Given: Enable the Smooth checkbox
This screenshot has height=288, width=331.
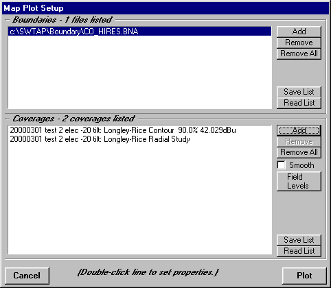Looking at the screenshot, I should [x=281, y=165].
